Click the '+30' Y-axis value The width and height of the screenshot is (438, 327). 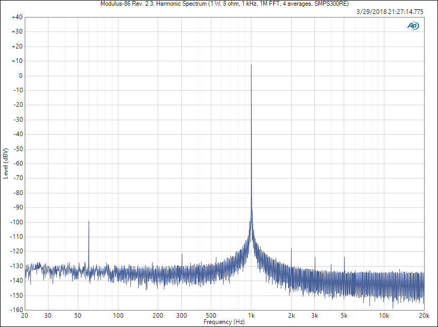[x=17, y=32]
